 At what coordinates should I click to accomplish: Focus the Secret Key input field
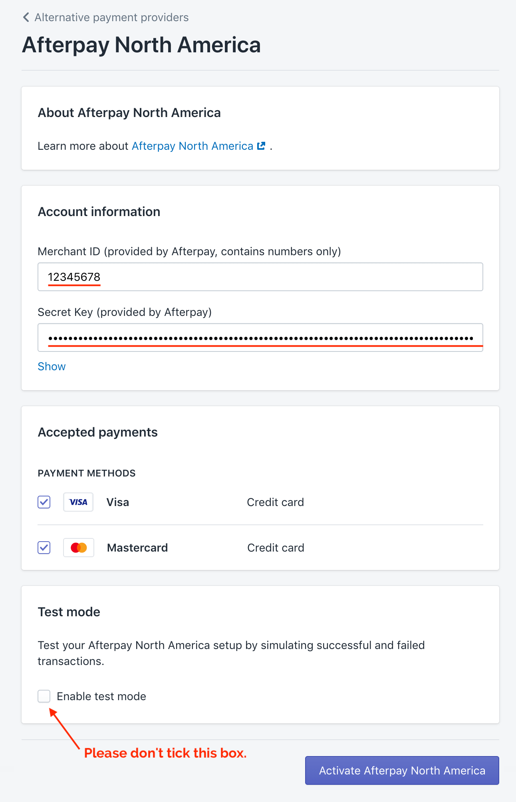click(x=260, y=337)
